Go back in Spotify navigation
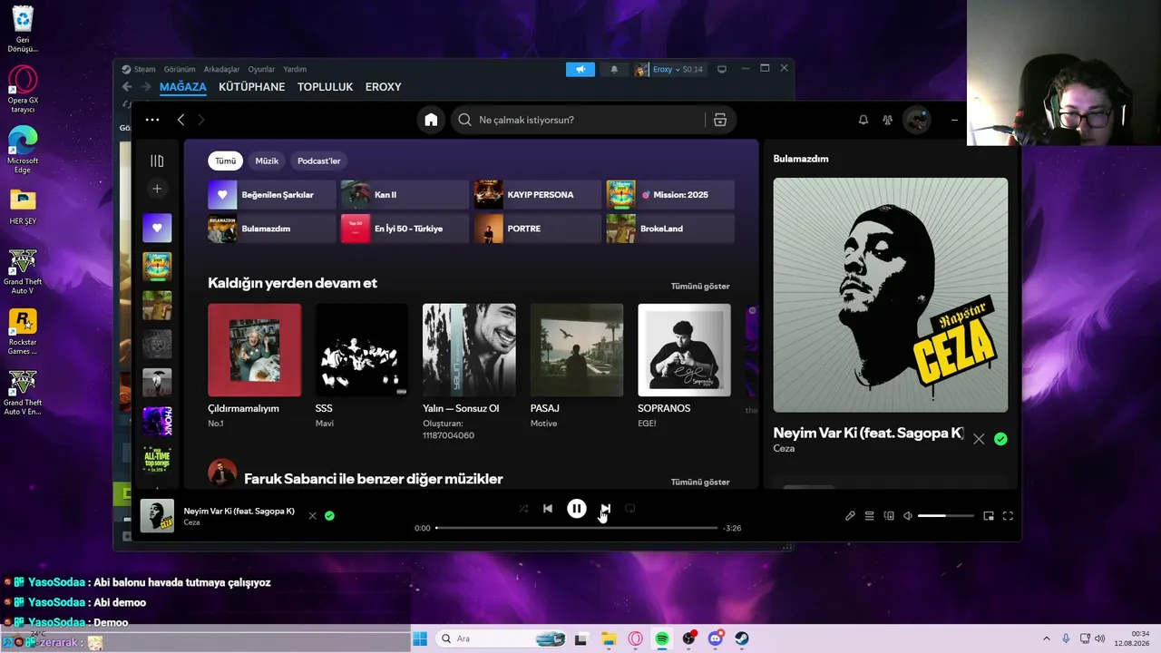 point(181,120)
